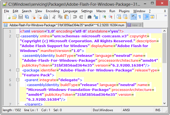Click the length : 1502 status text
The width and height of the screenshot is (170, 115).
[12, 110]
